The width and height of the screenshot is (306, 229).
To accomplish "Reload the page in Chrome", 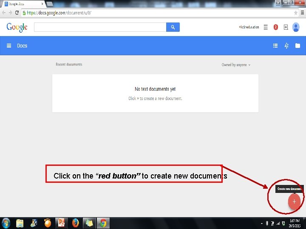I will click(x=17, y=13).
